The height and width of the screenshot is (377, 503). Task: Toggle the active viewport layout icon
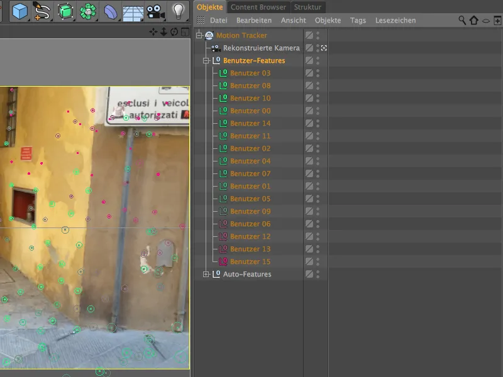185,32
